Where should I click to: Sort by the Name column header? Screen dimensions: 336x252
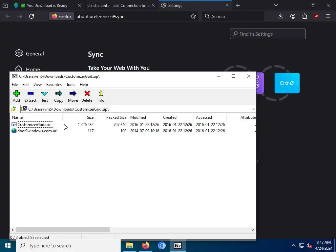click(x=36, y=117)
